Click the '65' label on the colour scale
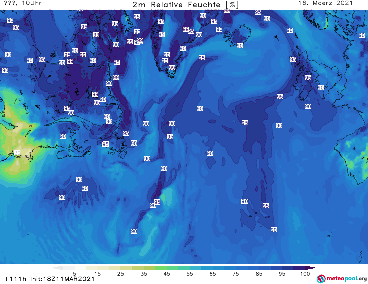 [x=213, y=273]
